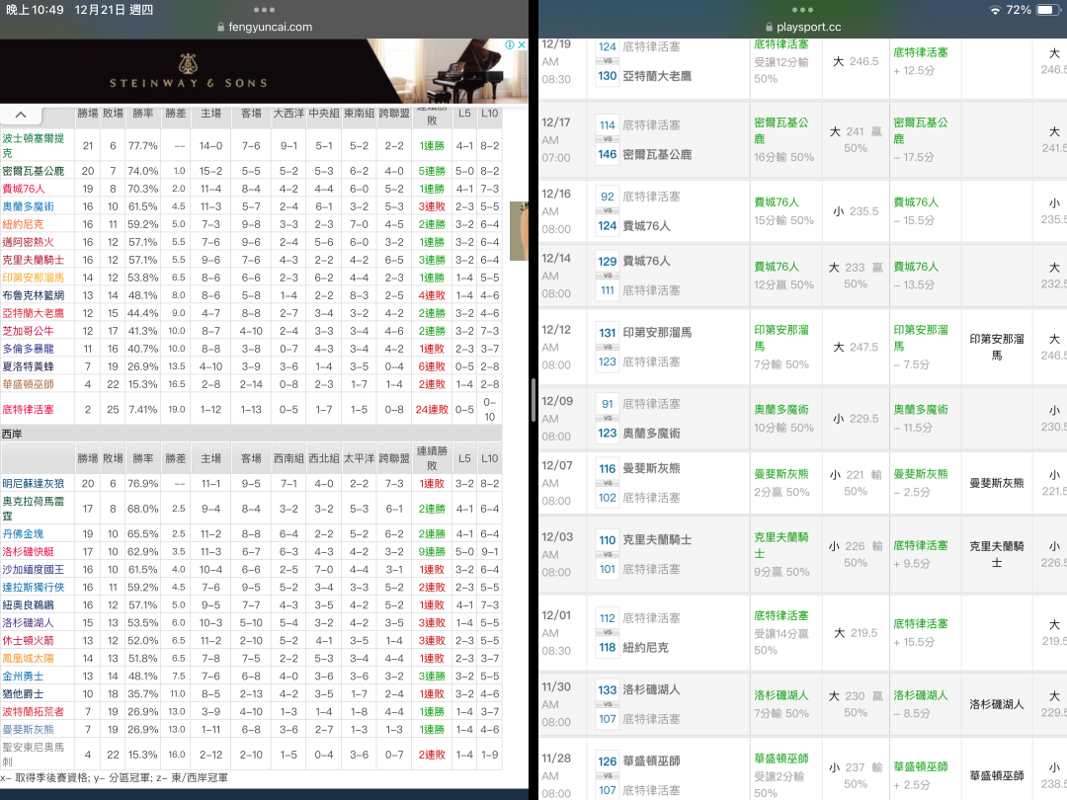Open 洛杉磯快艇 team link
Screen dimensions: 1067x800
(x=28, y=552)
